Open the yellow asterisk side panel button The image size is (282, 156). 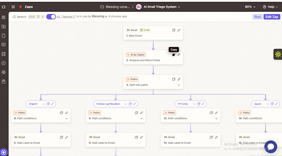278,54
